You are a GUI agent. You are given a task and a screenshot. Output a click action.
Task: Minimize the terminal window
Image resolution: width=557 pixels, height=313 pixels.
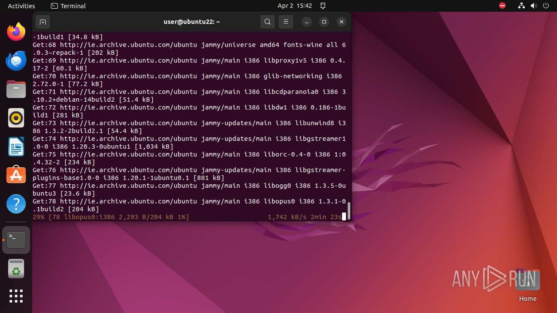[x=307, y=22]
